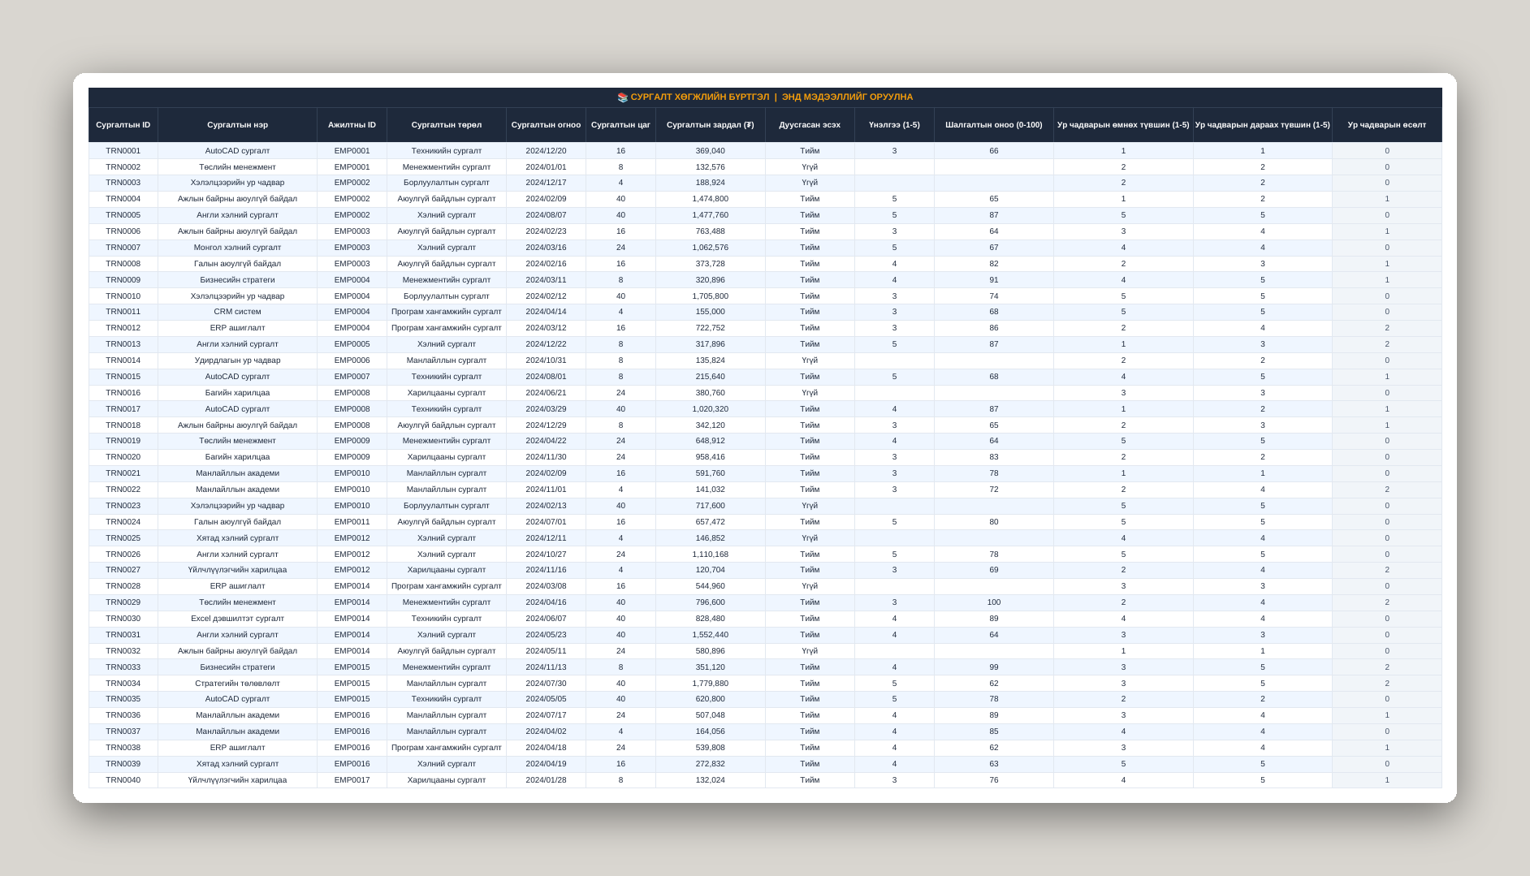
Task: Select the date '2024/01/28'
Action: point(546,780)
